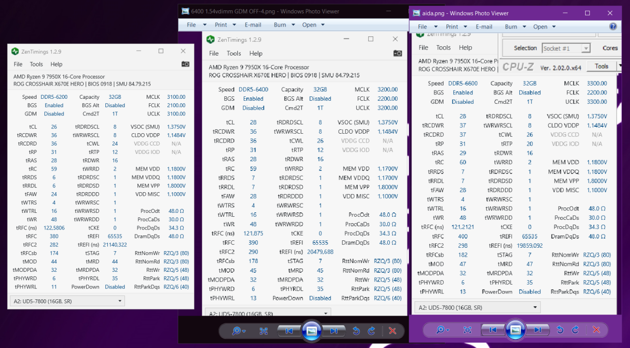
Task: Click actual size button in aida.png viewer
Action: 468,330
